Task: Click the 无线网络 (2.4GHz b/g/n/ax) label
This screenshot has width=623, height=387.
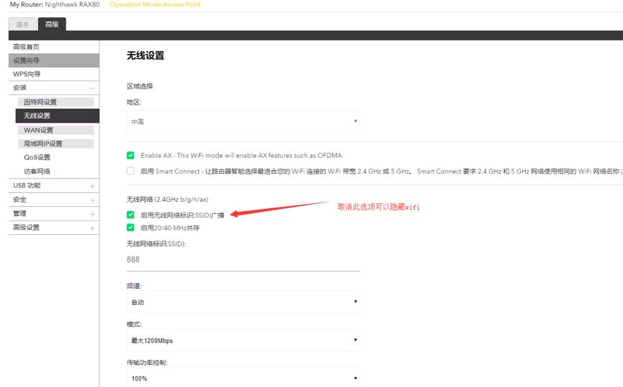Action: (167, 200)
